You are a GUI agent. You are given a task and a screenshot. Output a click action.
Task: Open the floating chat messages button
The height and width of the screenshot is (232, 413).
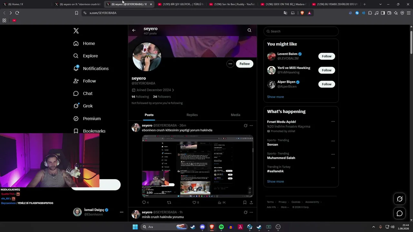coord(399,213)
